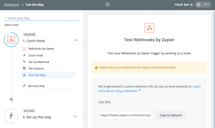Click the Zapier loading asterisk logo
This screenshot has width=215, height=128.
pyautogui.click(x=107, y=5)
